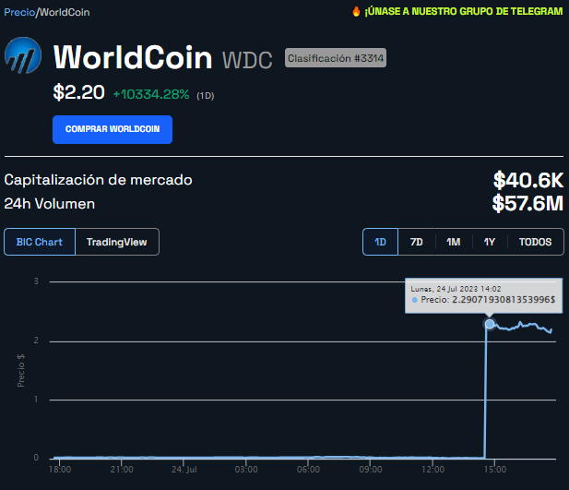Join the Telegram group link
This screenshot has height=490, width=569.
point(464,12)
